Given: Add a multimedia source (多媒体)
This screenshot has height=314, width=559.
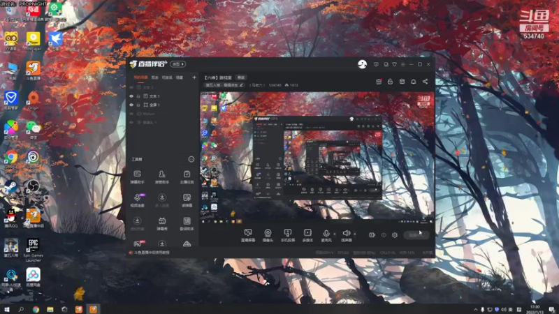Looking at the screenshot, I should tap(307, 235).
